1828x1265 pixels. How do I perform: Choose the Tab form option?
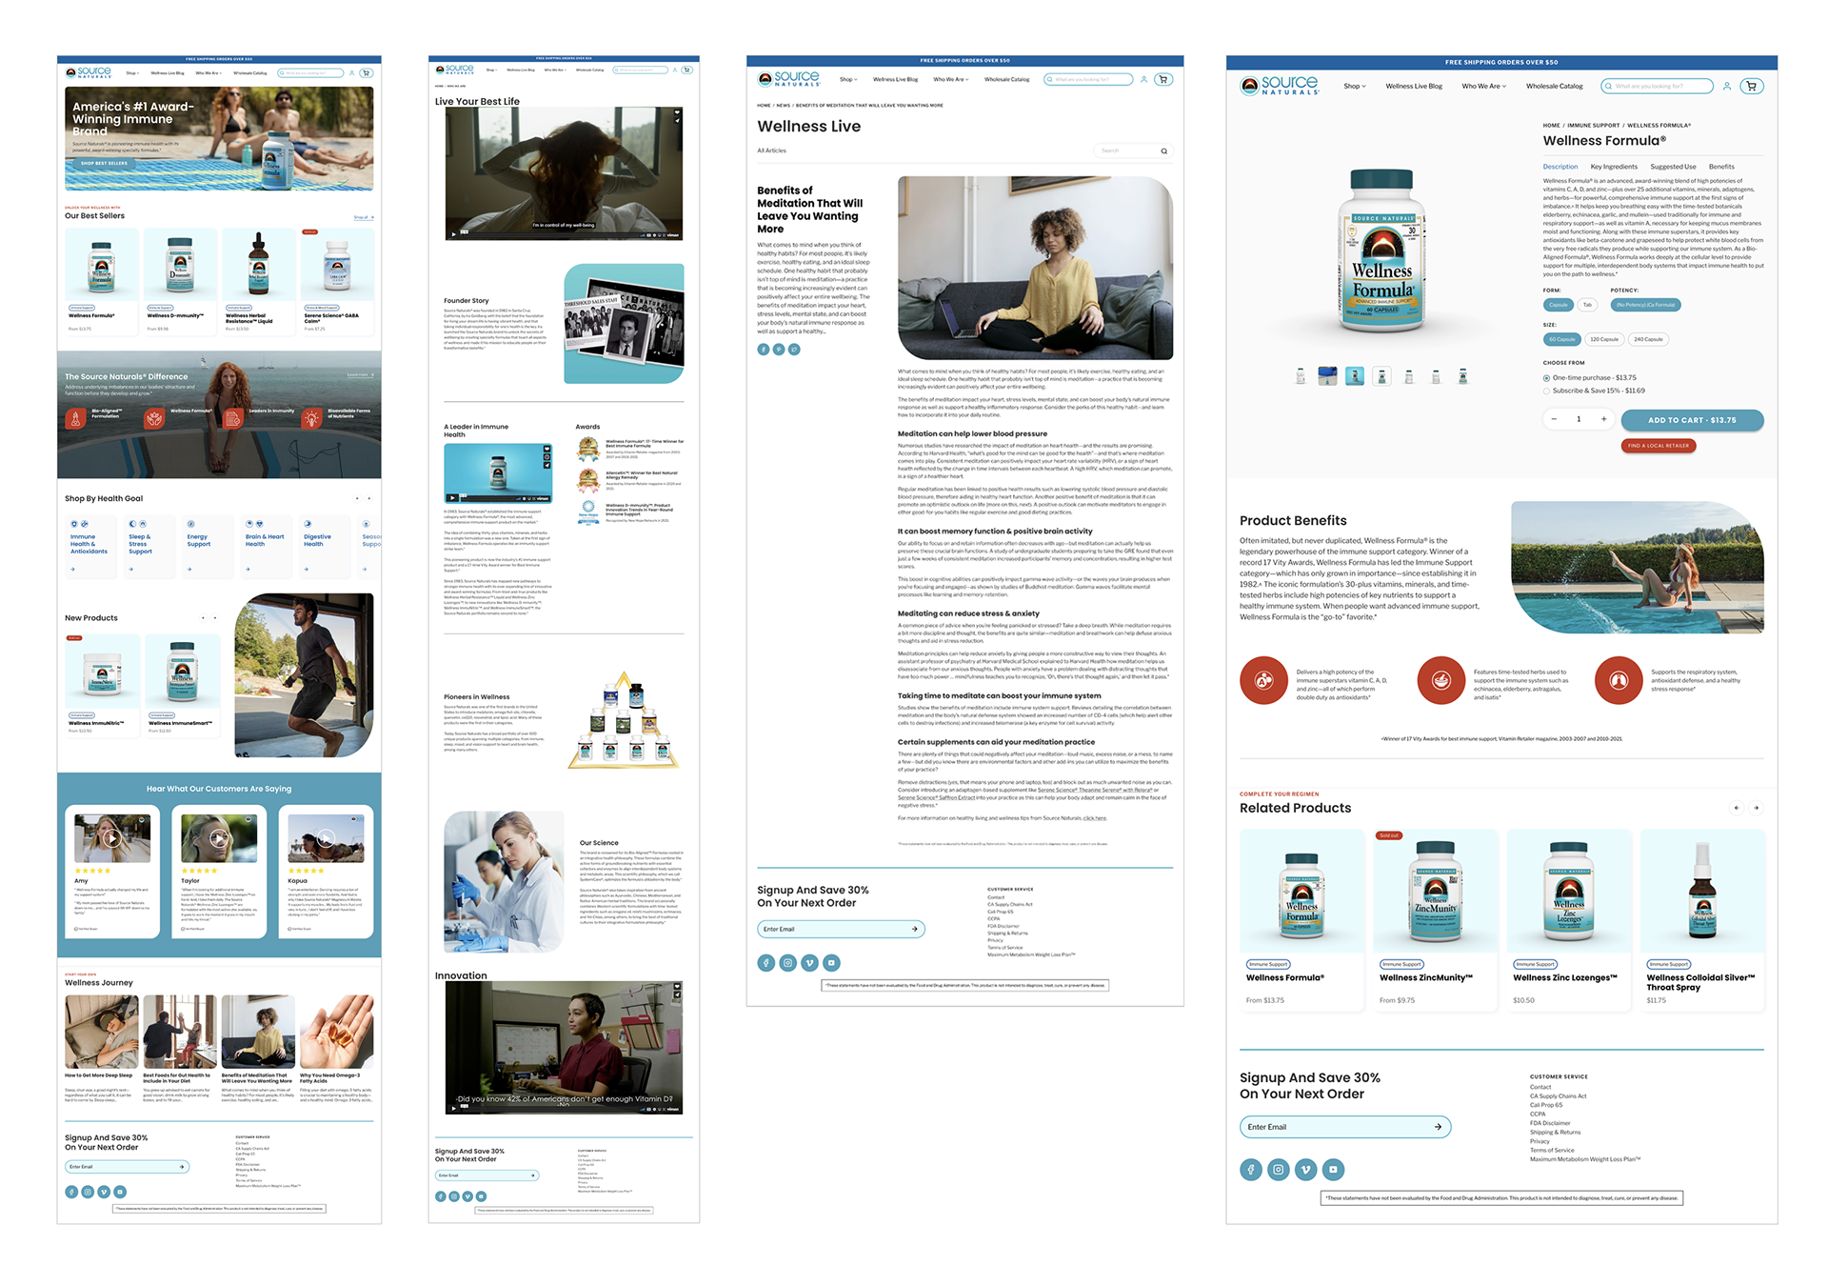pos(1587,305)
